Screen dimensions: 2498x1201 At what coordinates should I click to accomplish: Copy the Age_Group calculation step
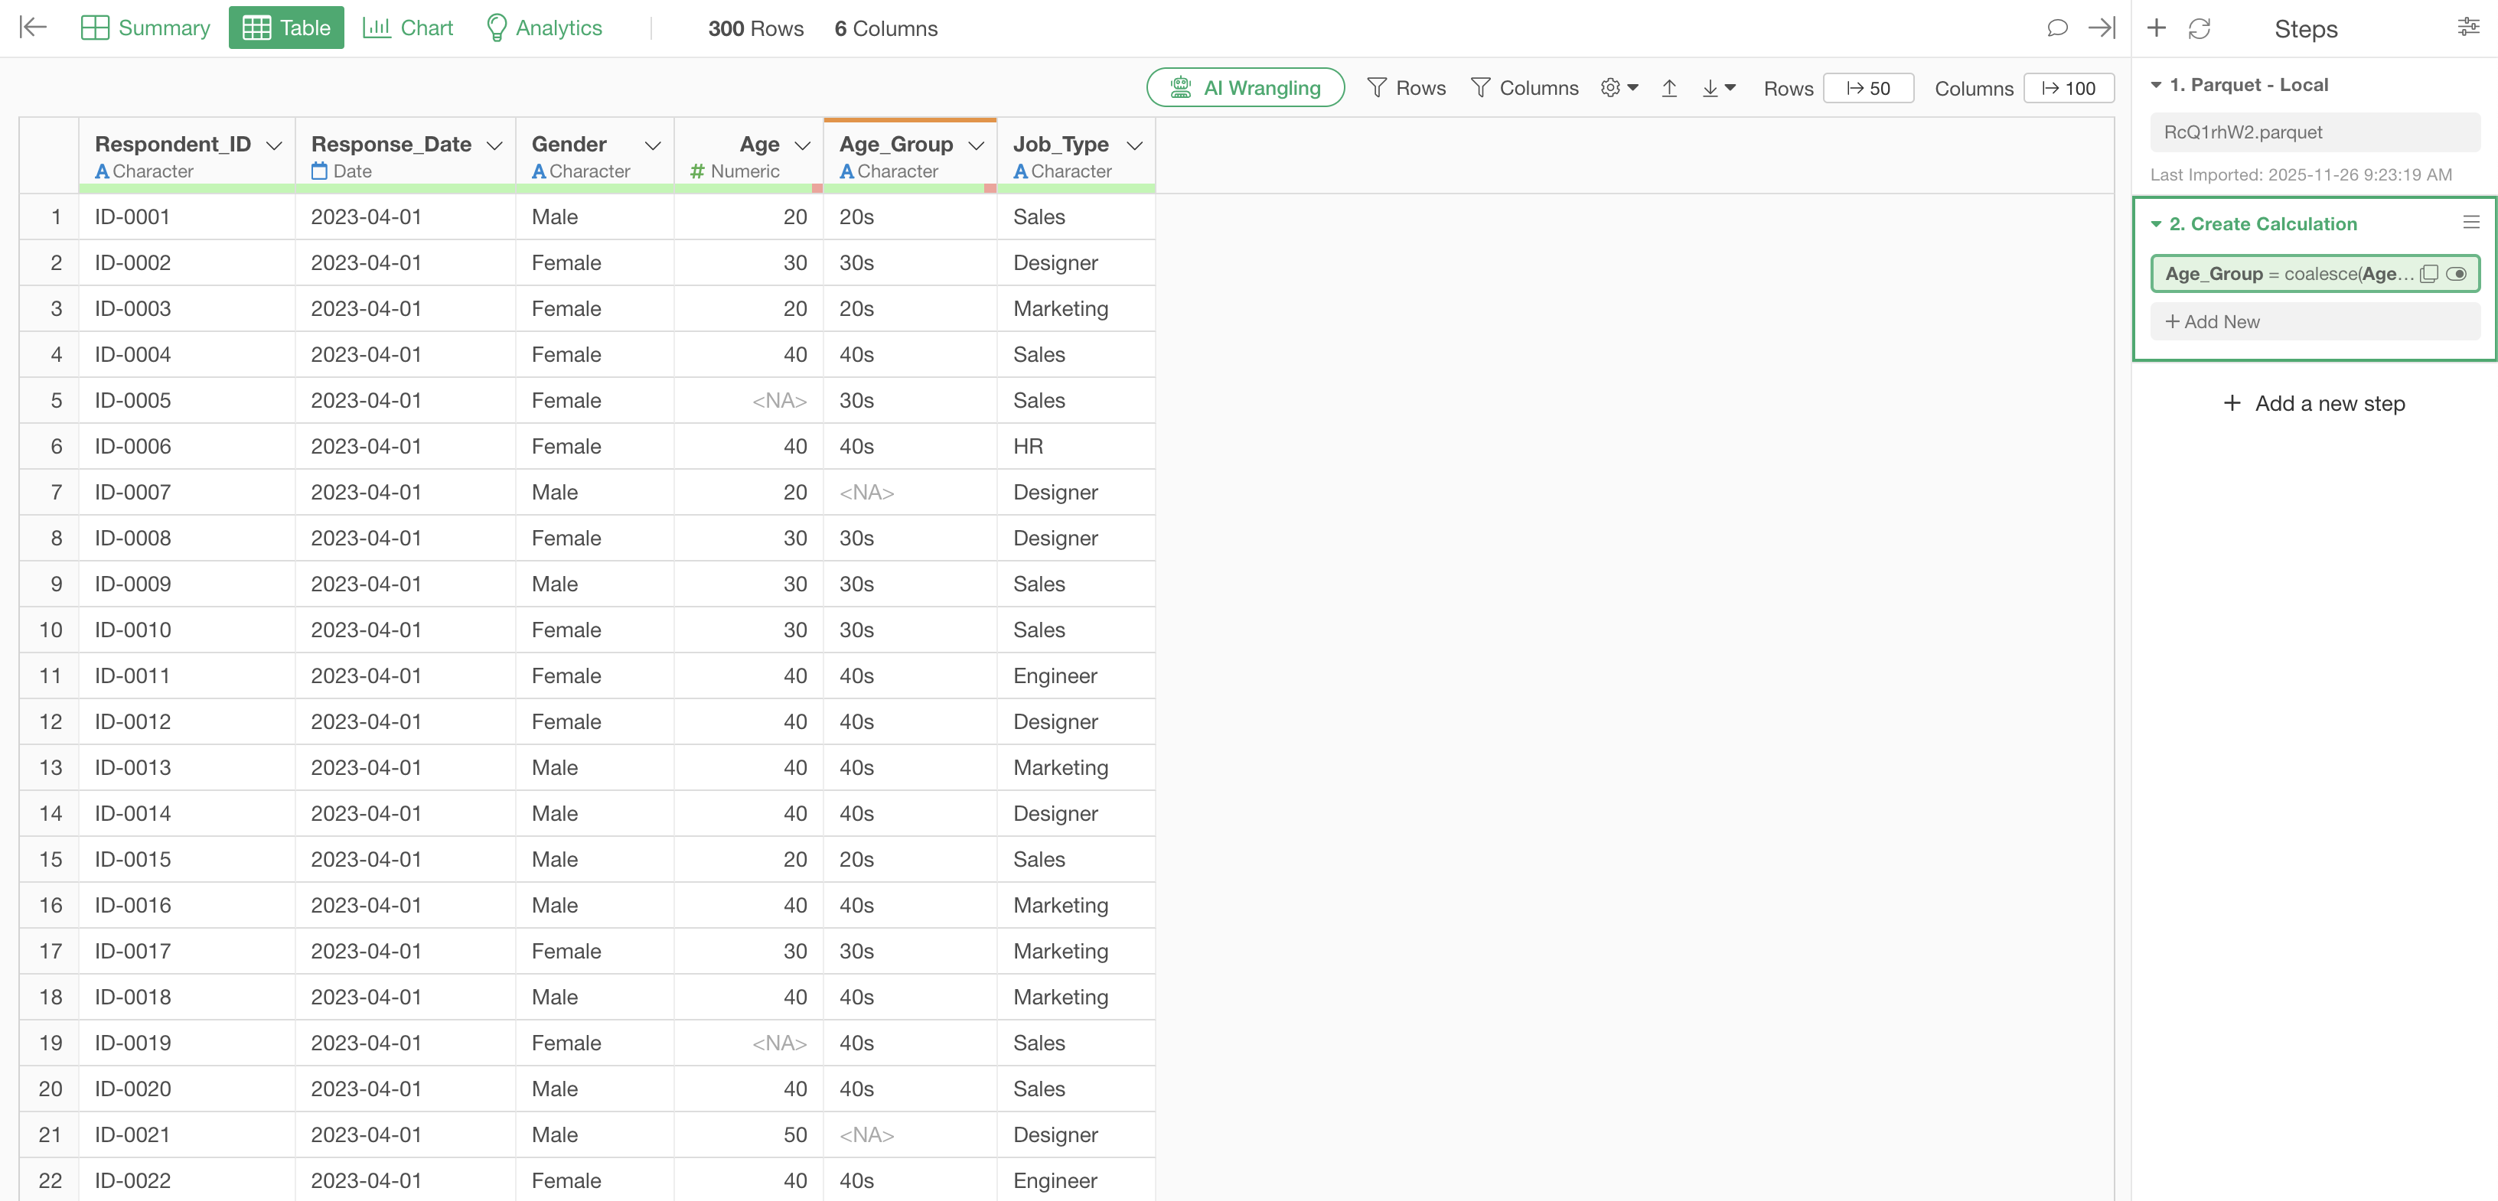pyautogui.click(x=2429, y=273)
